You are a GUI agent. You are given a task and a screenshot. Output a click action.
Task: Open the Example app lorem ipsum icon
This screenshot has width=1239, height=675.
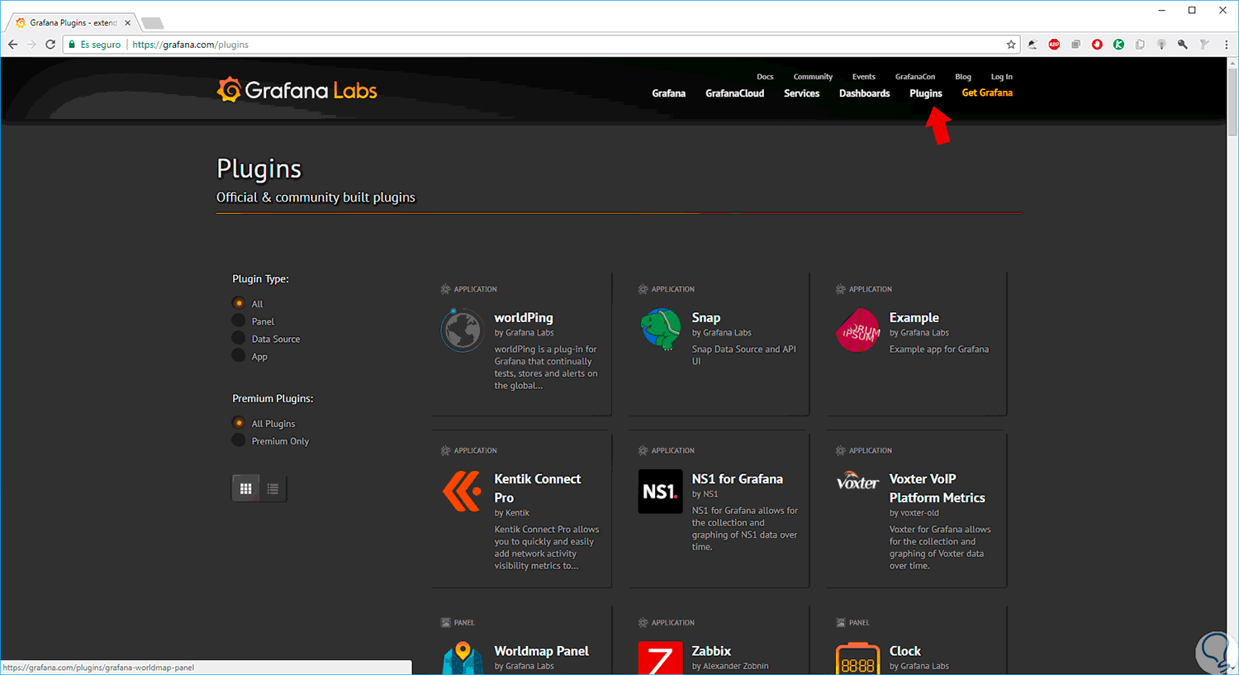tap(858, 330)
